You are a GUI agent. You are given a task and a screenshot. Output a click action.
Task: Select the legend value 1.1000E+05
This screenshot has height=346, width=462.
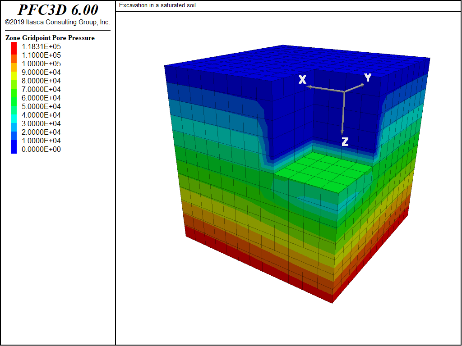pyautogui.click(x=41, y=55)
